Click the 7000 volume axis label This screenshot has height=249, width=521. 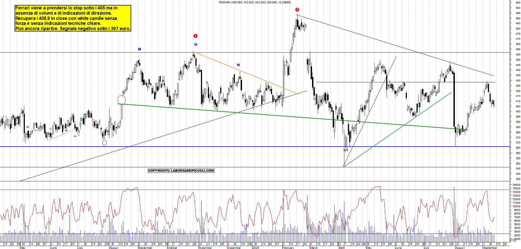[517, 217]
